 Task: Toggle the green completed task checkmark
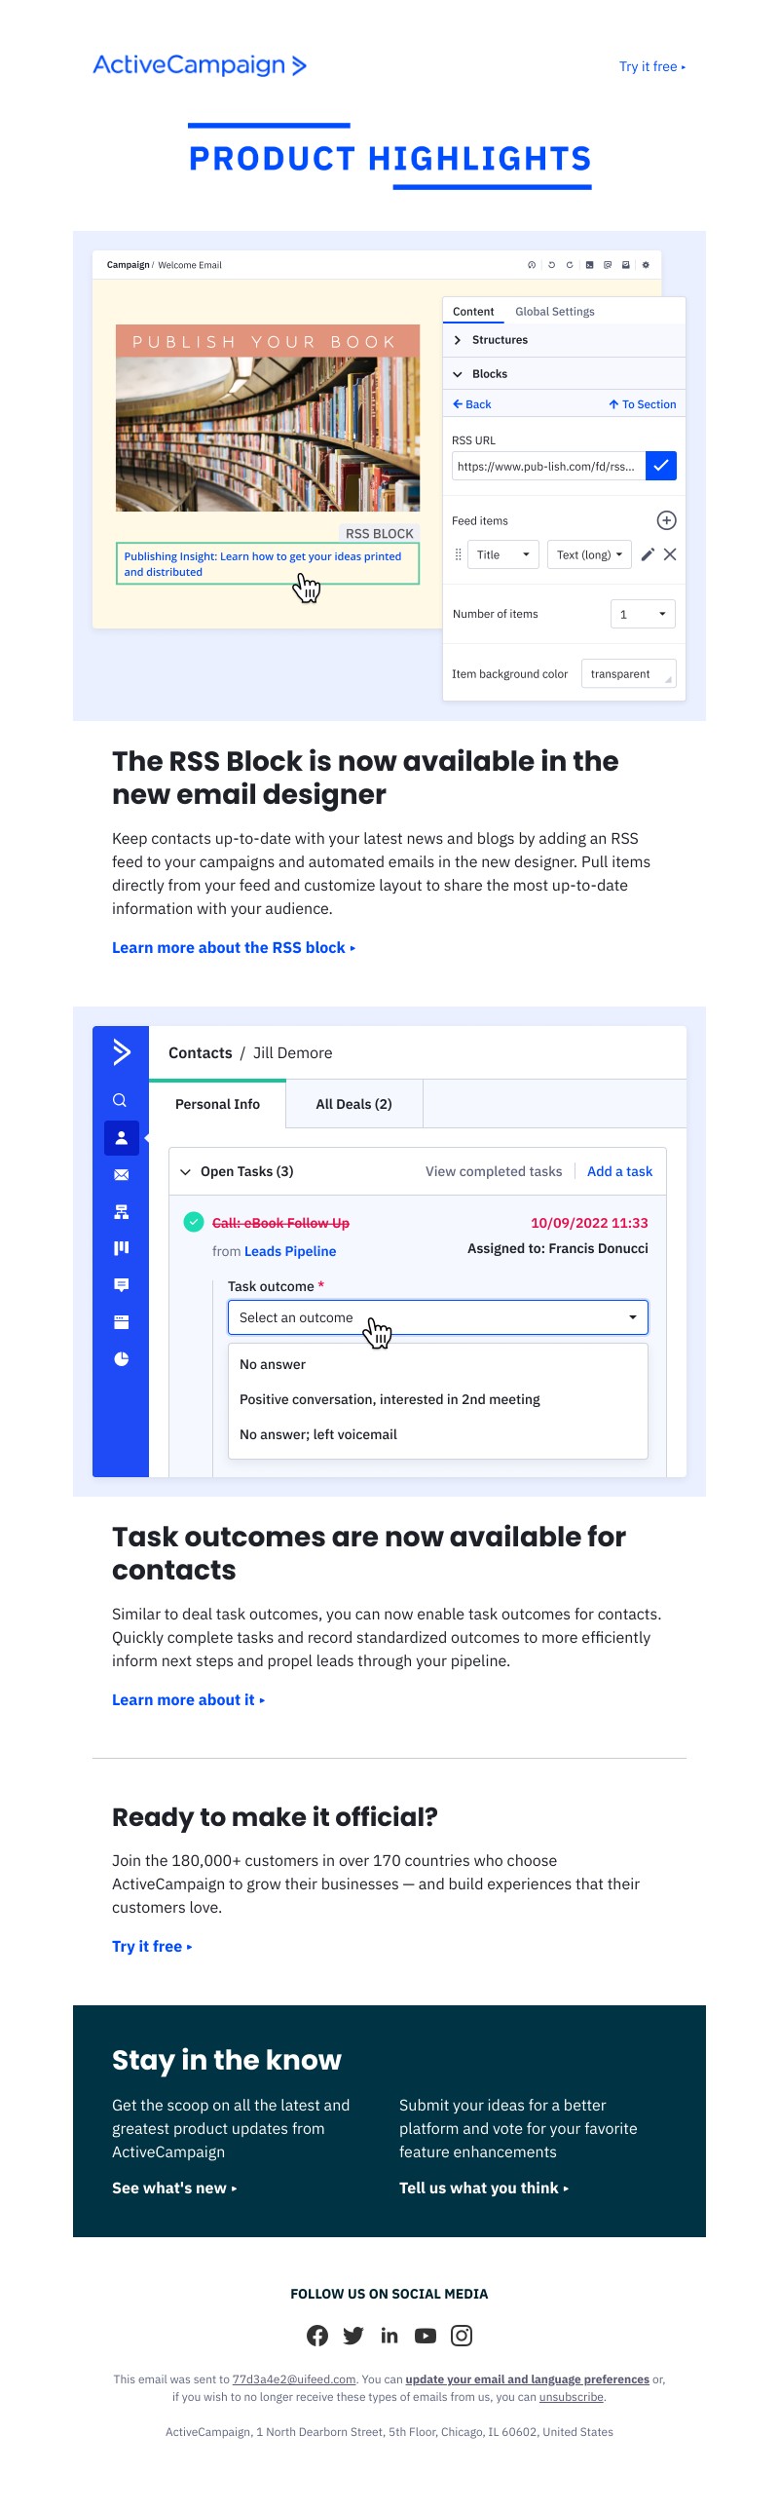(194, 1222)
